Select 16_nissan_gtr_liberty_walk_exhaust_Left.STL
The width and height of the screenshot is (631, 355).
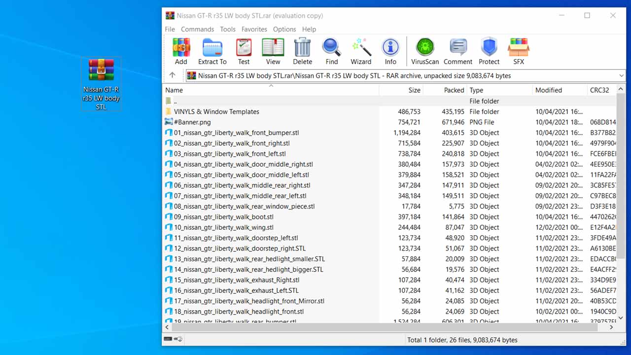click(x=389, y=290)
